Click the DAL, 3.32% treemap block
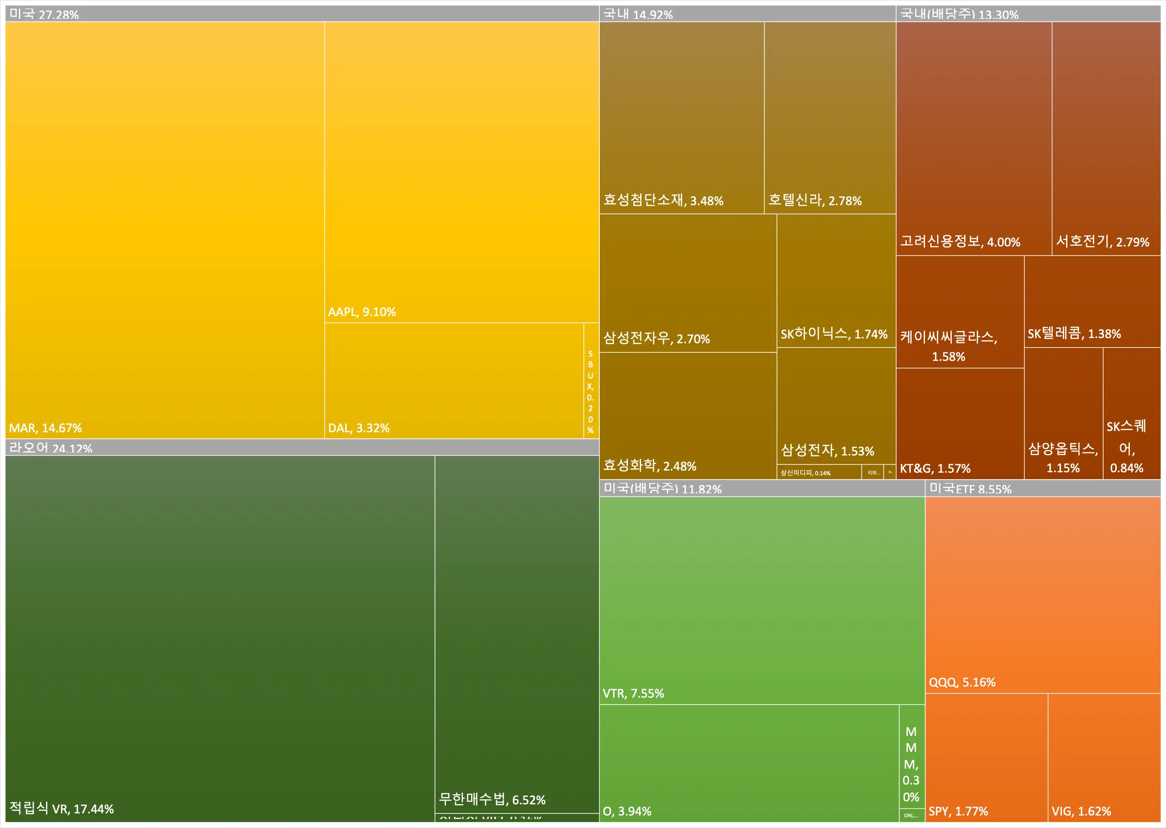1166x828 pixels. (454, 381)
